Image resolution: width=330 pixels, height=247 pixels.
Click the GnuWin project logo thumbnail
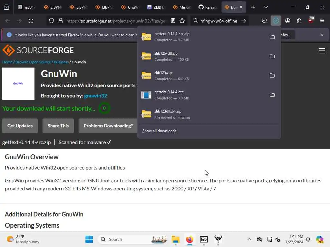pyautogui.click(x=18, y=84)
